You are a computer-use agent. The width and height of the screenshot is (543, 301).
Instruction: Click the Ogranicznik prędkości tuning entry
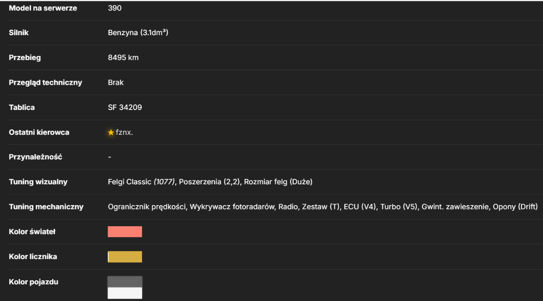tap(147, 207)
